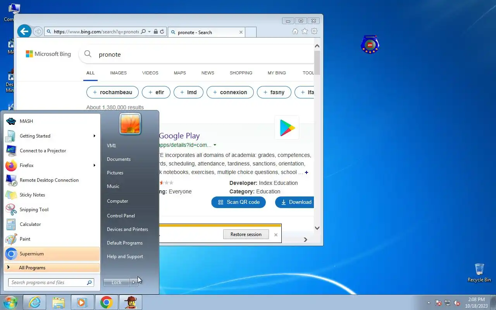496x310 pixels.
Task: Open the Favorites star icon
Action: click(305, 31)
